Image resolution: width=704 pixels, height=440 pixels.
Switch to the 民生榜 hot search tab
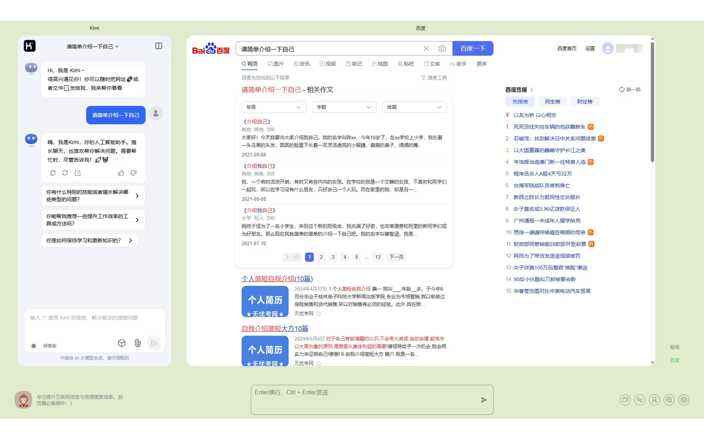coord(552,101)
